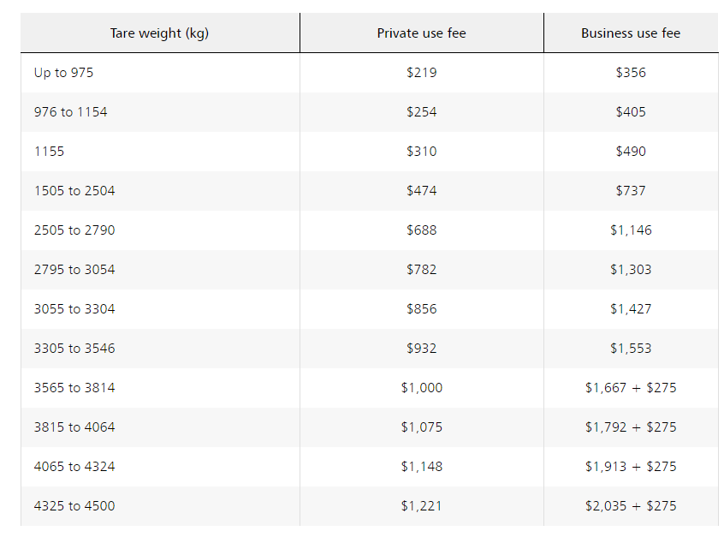Click the $310 private use fee cell
Screen dimensions: 724x537
tap(421, 152)
